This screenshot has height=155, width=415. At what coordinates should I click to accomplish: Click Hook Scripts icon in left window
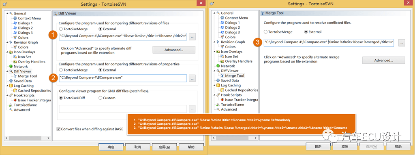(x=11, y=95)
